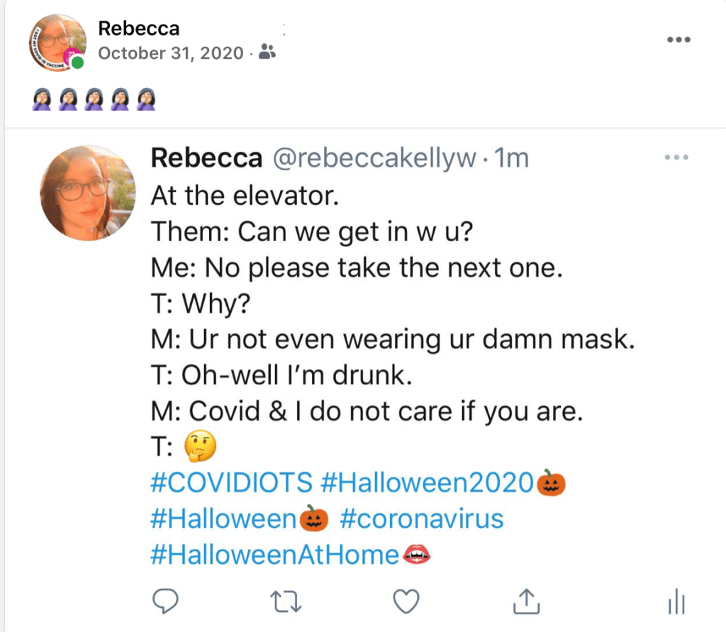Click the bold Rebecca name in tweet

(206, 158)
